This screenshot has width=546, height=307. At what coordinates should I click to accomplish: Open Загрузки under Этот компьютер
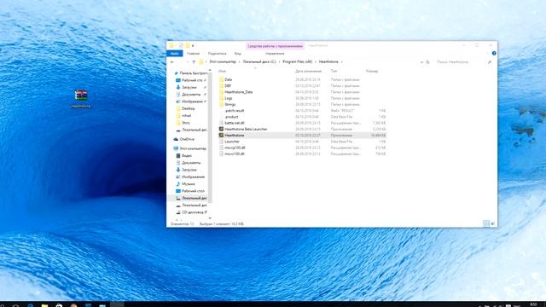click(189, 170)
